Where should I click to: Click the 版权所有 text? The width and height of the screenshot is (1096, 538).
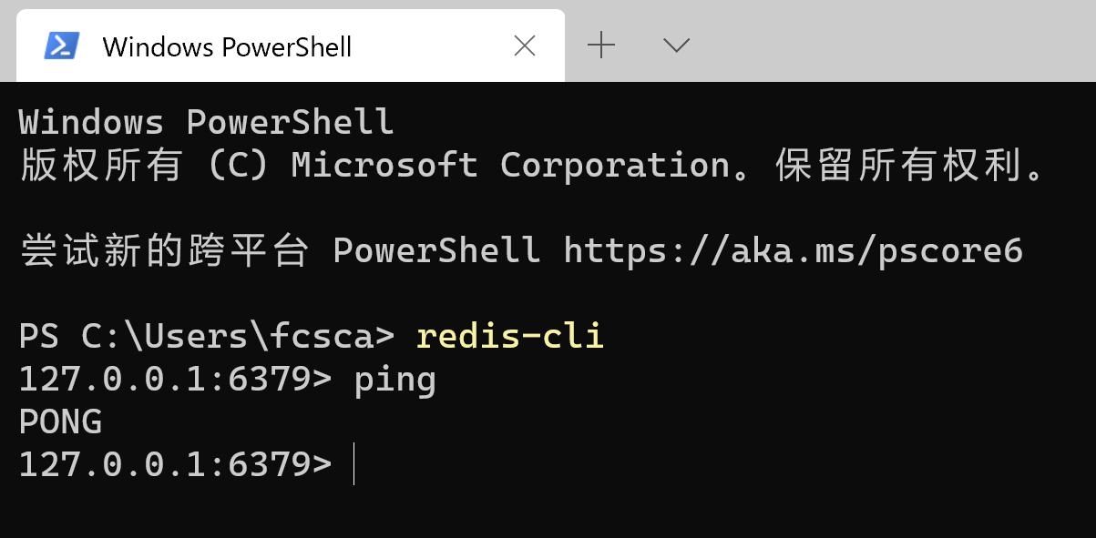(100, 166)
